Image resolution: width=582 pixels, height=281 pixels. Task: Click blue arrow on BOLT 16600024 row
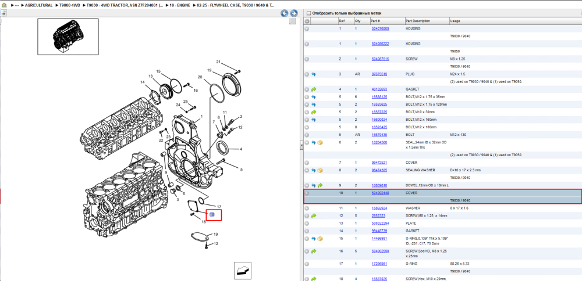pos(314,120)
